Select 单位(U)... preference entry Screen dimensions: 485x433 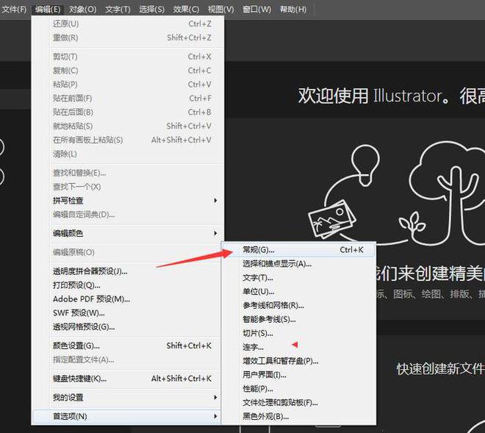click(299, 292)
